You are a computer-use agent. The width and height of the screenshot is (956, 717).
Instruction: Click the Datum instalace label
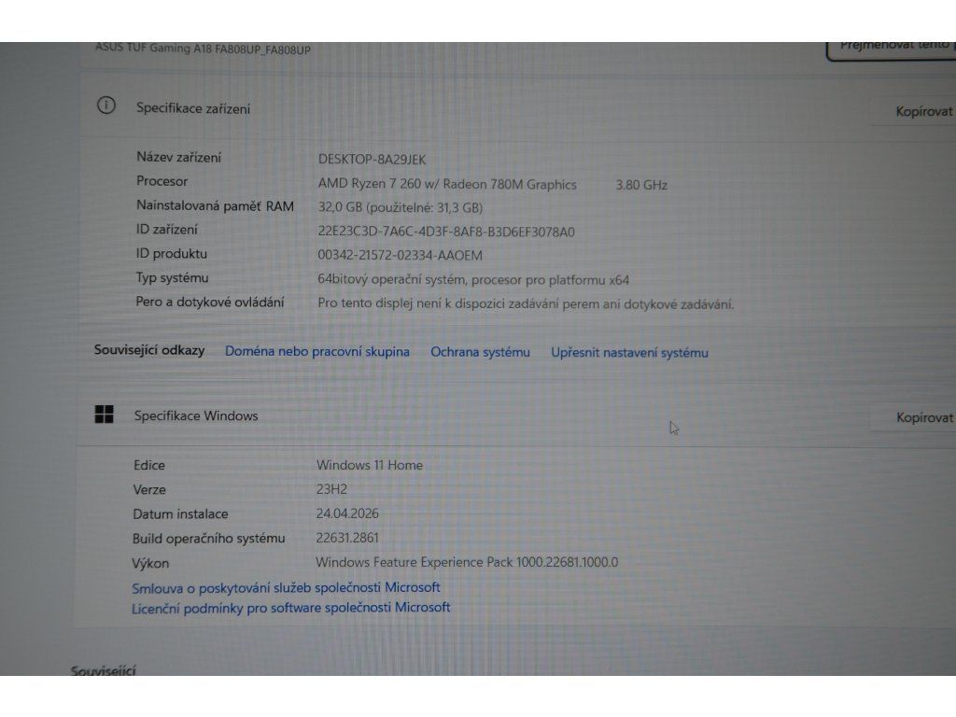click(180, 514)
